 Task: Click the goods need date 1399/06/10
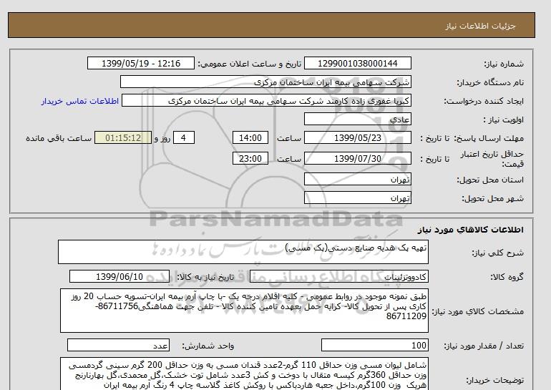click(120, 276)
